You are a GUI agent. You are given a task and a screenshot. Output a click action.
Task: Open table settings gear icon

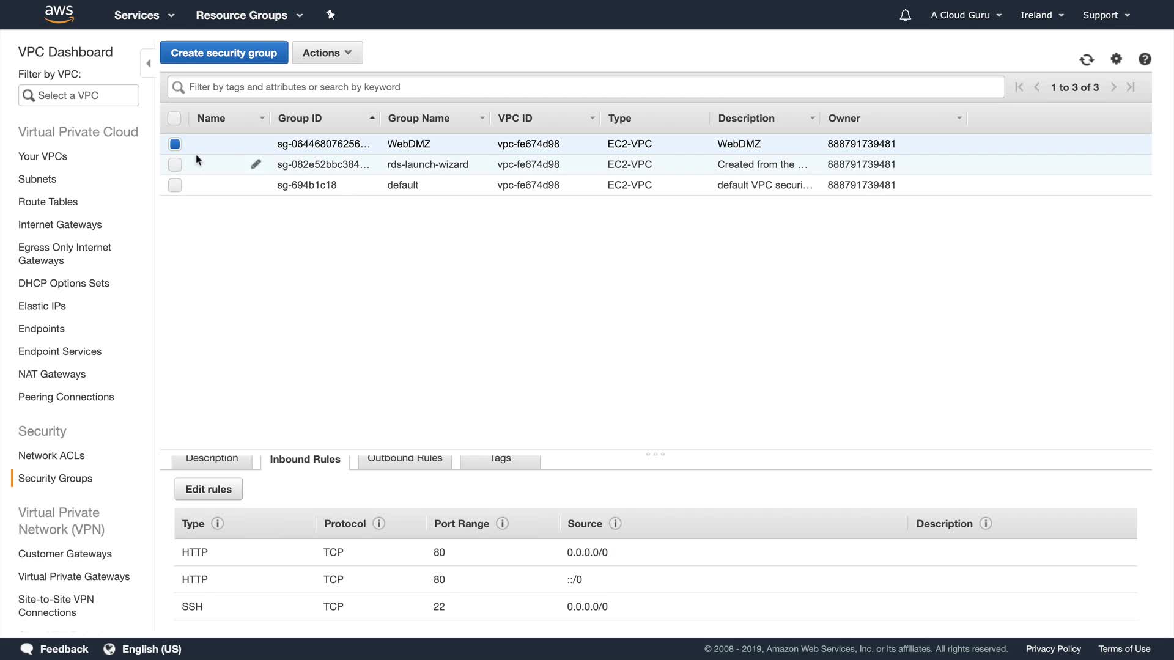[1117, 59]
